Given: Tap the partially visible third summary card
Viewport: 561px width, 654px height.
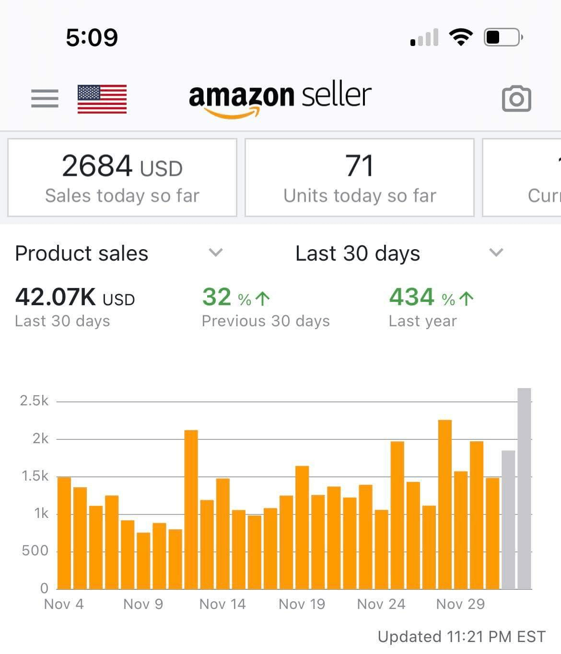Looking at the screenshot, I should pyautogui.click(x=522, y=177).
